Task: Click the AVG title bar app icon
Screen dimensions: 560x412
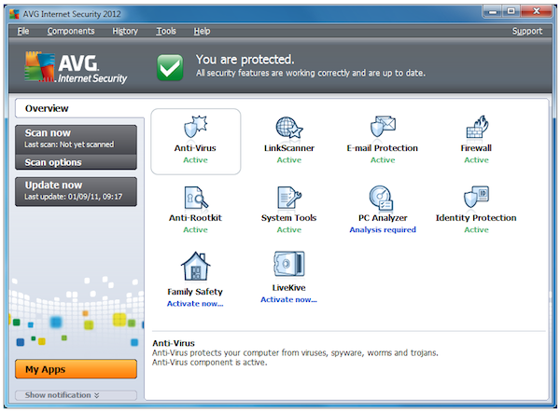Action: point(14,14)
